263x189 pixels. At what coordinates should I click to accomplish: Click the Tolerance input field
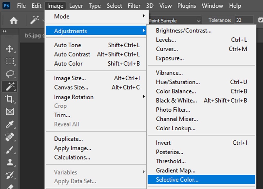coord(244,20)
